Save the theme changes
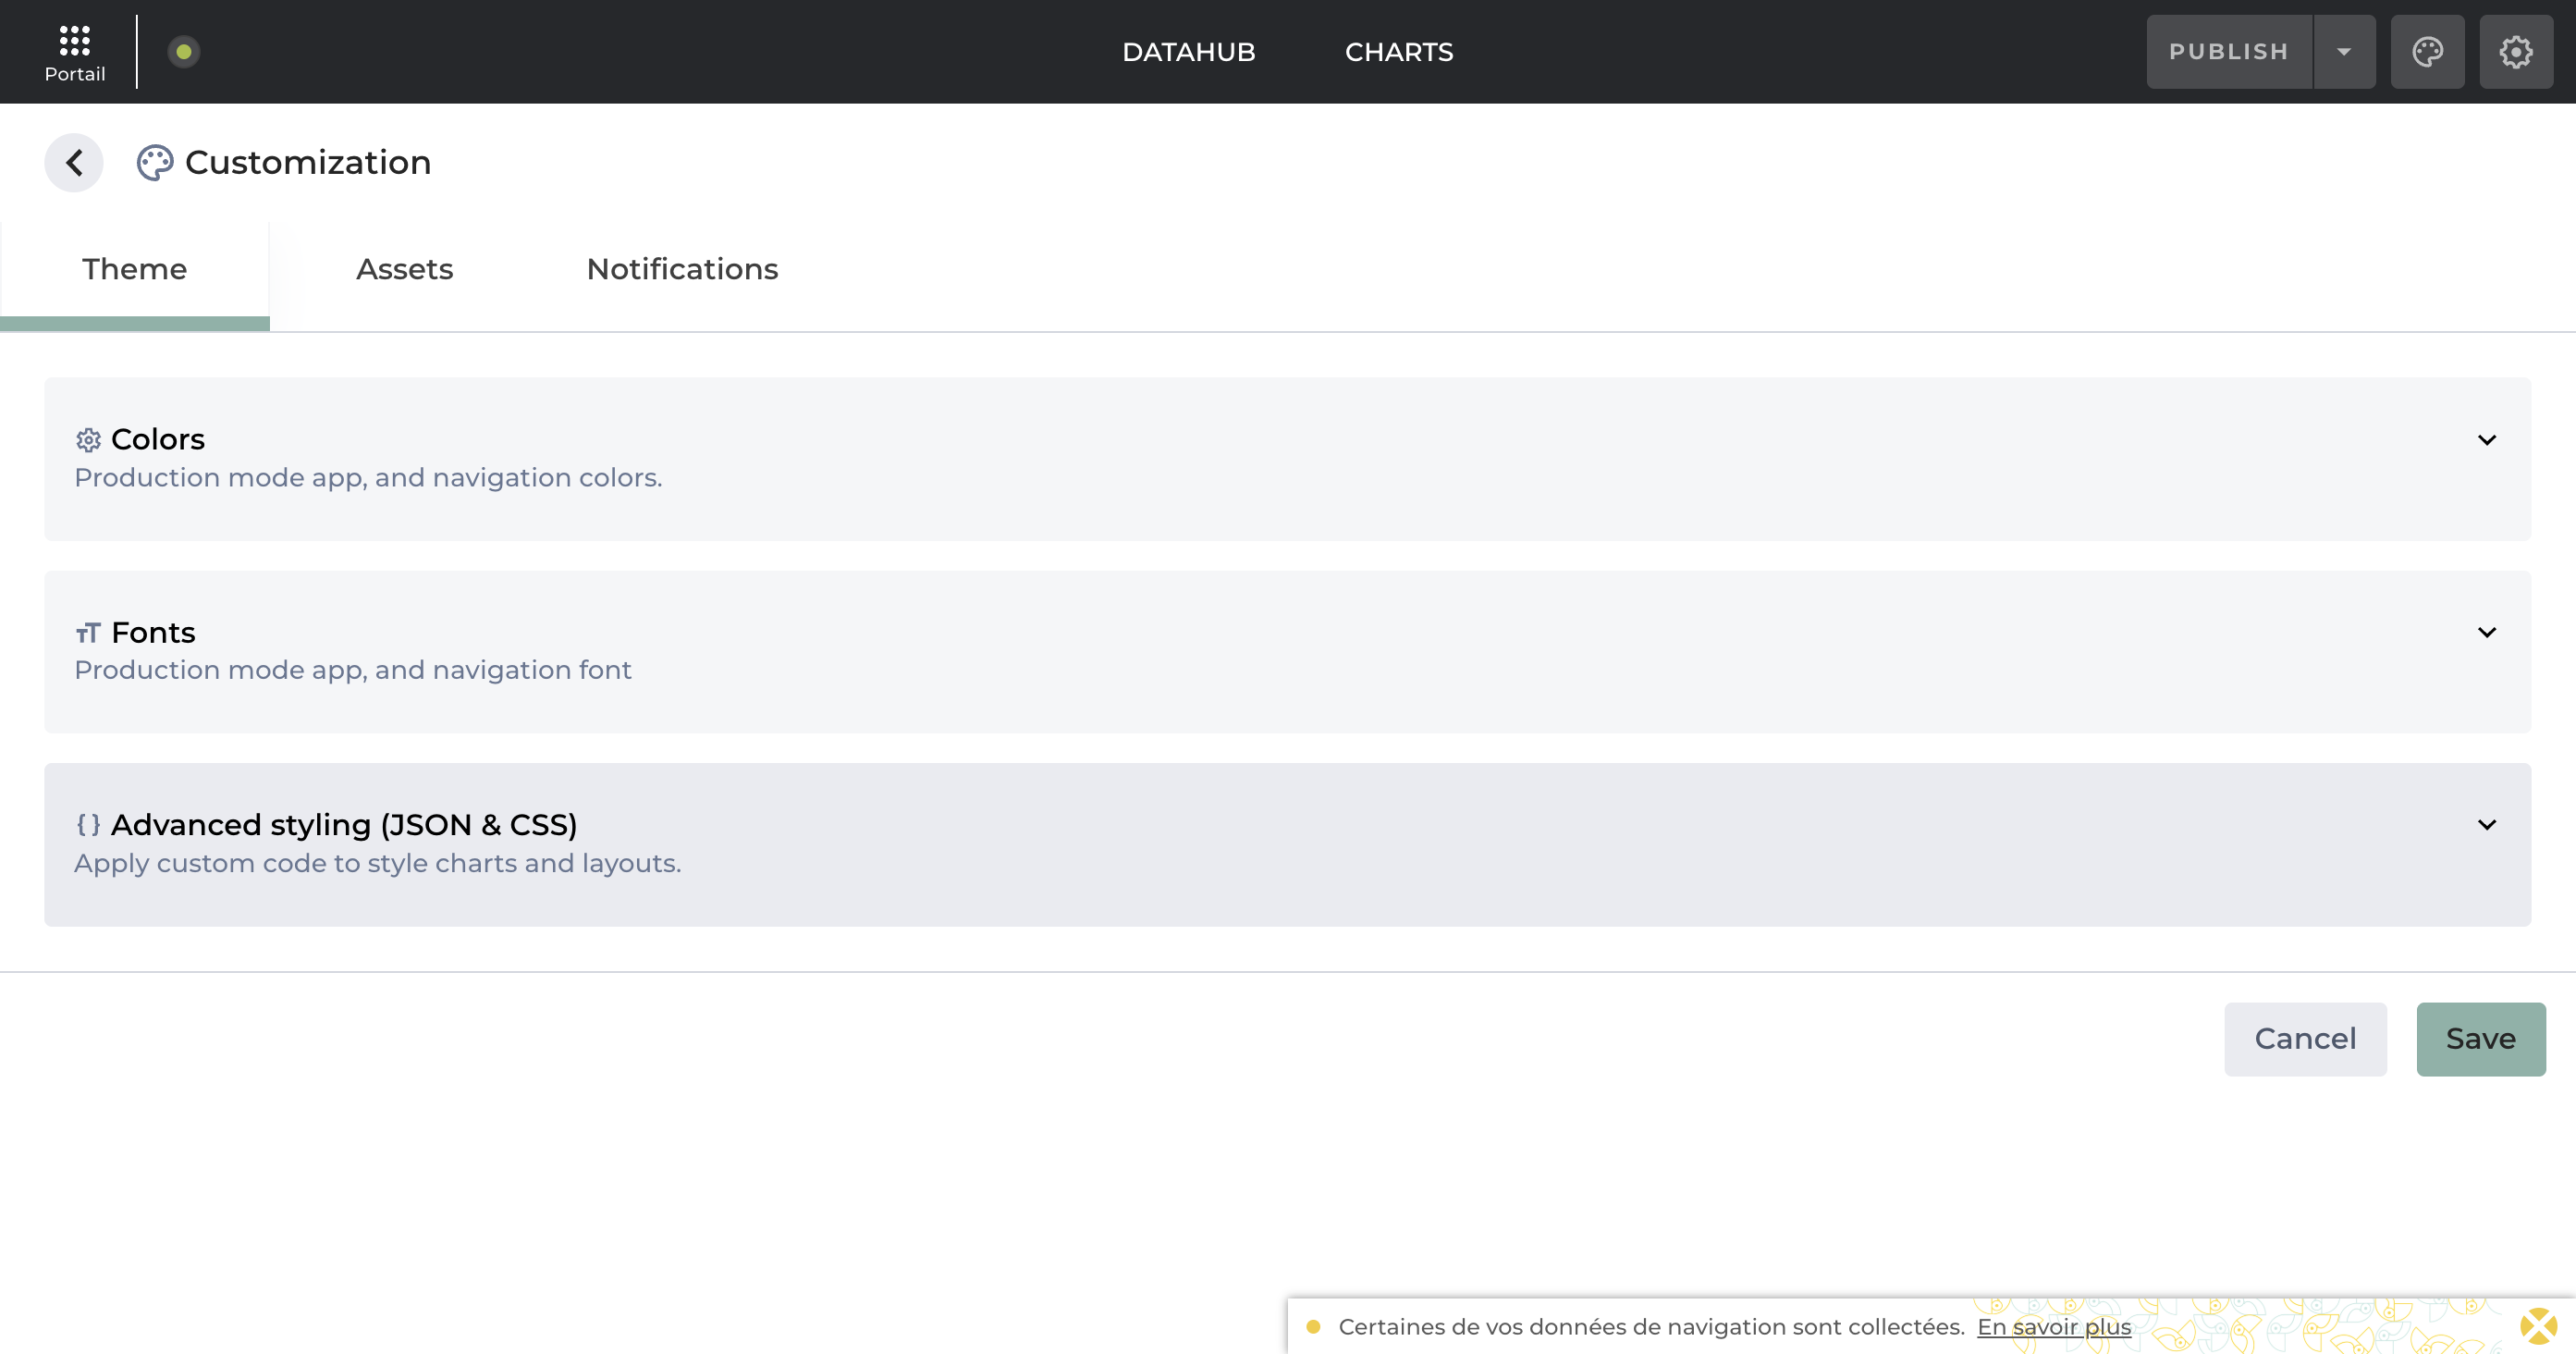 click(2480, 1038)
